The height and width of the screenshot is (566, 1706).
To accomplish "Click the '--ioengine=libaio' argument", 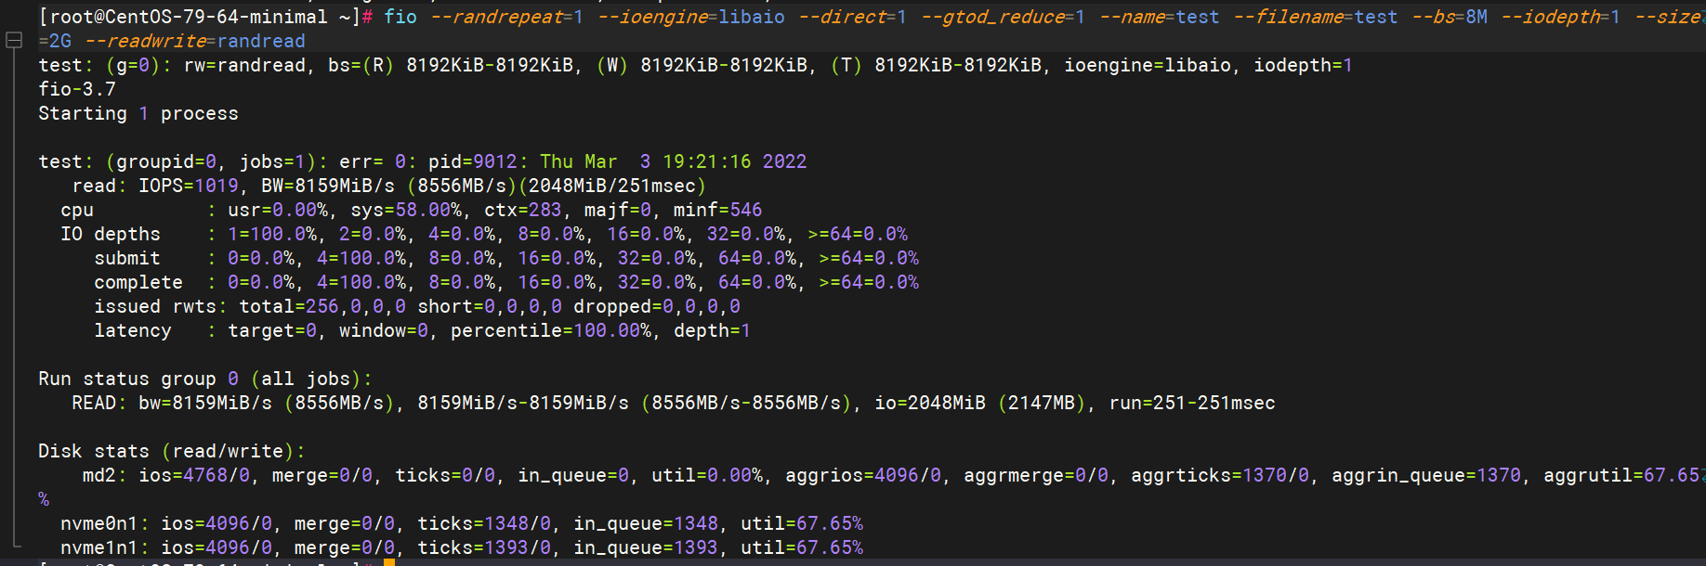I will pyautogui.click(x=690, y=17).
